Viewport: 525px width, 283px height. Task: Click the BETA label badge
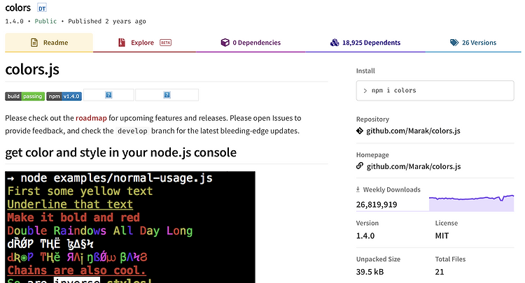(165, 43)
